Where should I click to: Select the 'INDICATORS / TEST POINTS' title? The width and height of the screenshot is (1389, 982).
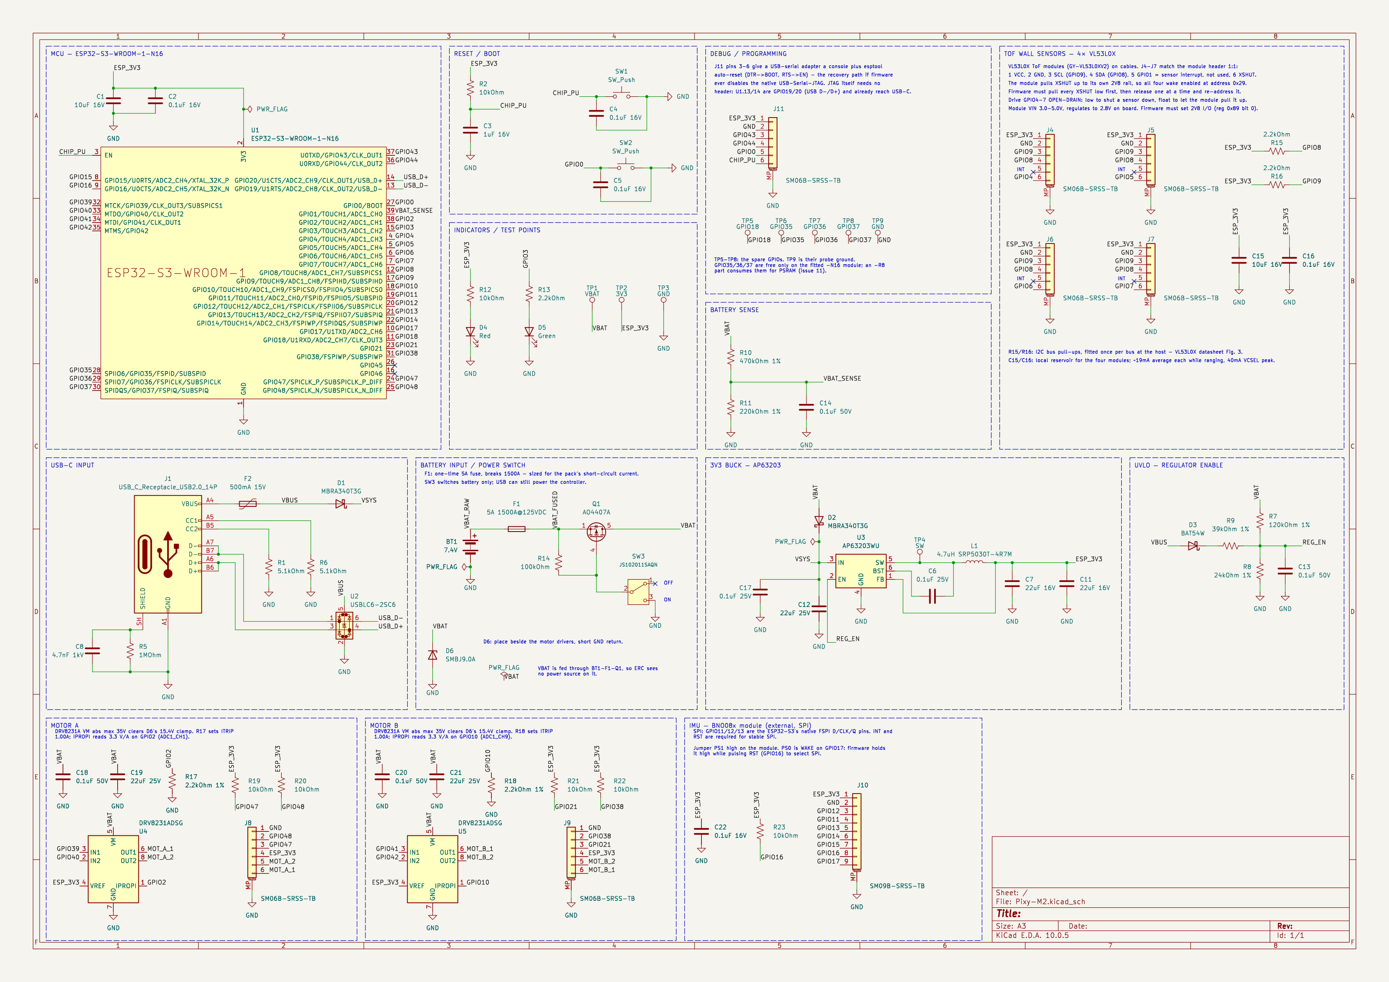(x=497, y=230)
